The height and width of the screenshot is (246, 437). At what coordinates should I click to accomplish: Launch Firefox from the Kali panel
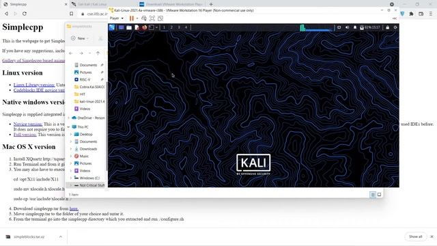[144, 27]
